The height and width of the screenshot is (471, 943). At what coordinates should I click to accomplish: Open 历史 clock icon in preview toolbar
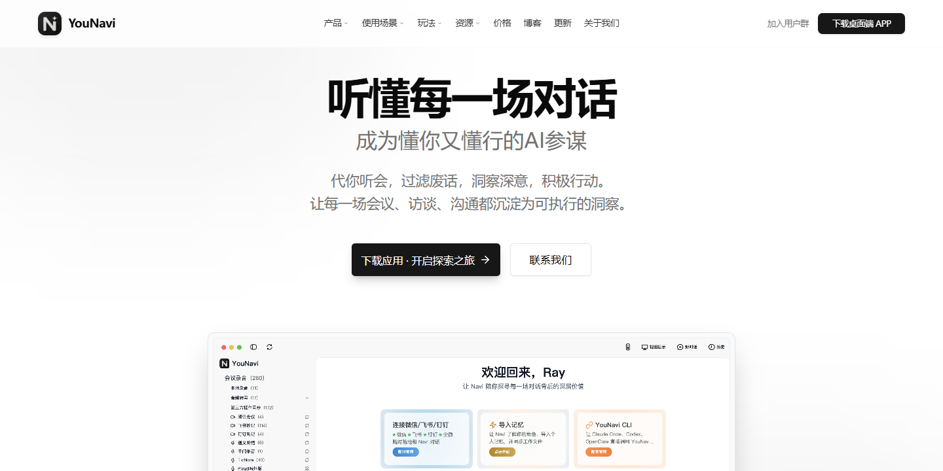(711, 347)
